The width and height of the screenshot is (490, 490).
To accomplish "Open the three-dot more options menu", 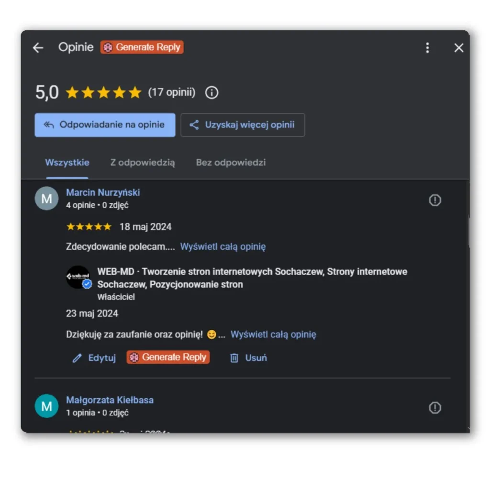I will pyautogui.click(x=427, y=48).
